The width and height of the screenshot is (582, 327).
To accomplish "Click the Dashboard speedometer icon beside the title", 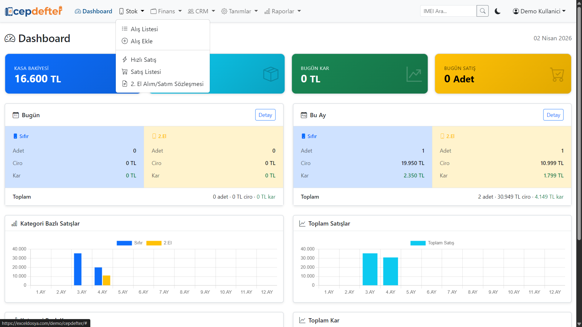I will point(10,38).
